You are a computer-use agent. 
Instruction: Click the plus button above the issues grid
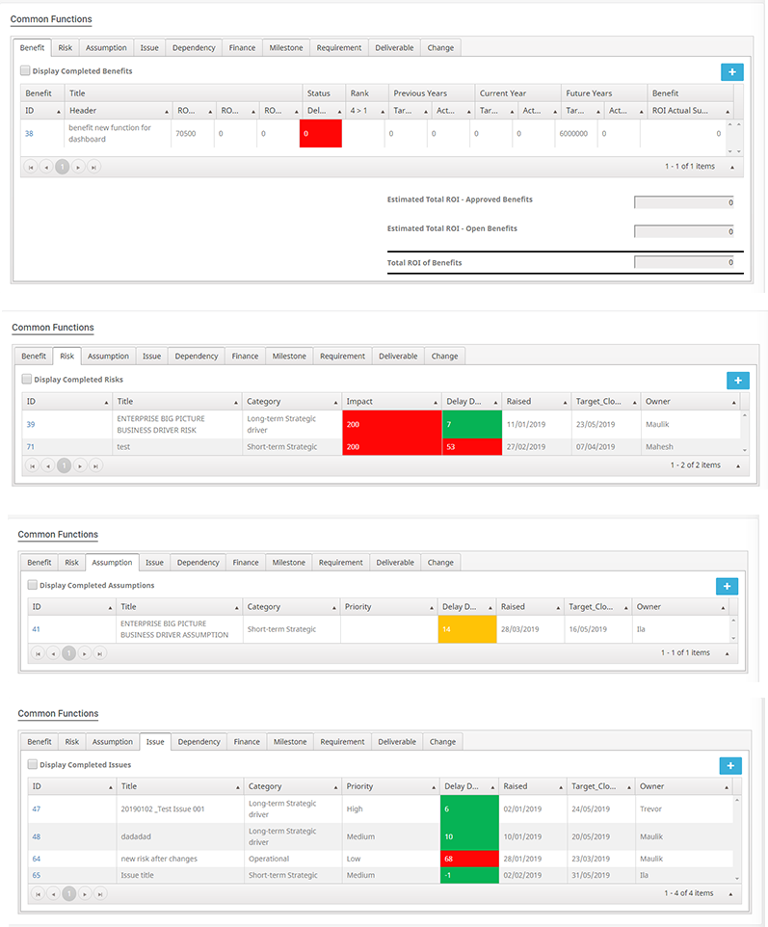(x=730, y=765)
